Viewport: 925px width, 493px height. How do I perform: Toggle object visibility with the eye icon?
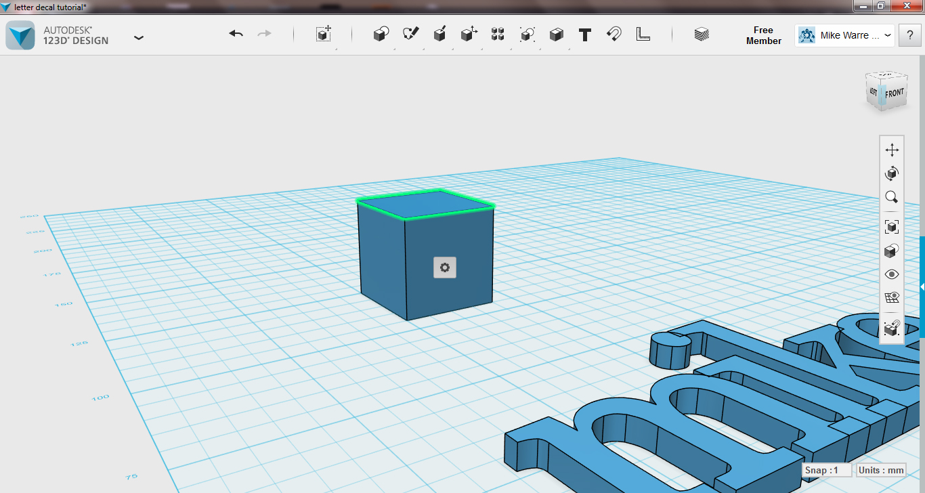click(x=892, y=274)
